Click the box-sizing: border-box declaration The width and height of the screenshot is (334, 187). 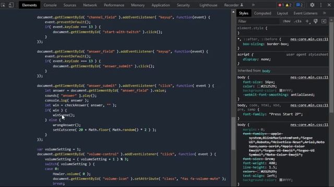pyautogui.click(x=266, y=44)
